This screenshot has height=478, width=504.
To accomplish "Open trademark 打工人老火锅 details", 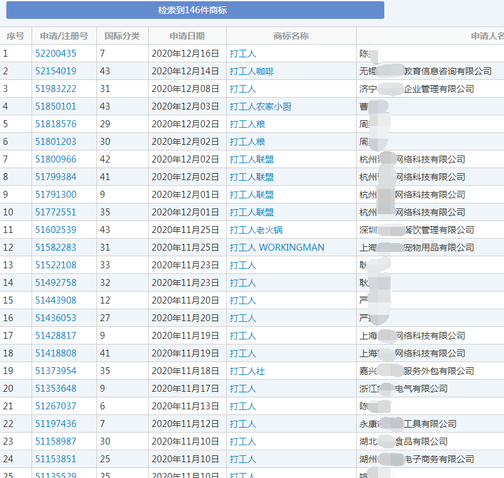I will point(256,230).
